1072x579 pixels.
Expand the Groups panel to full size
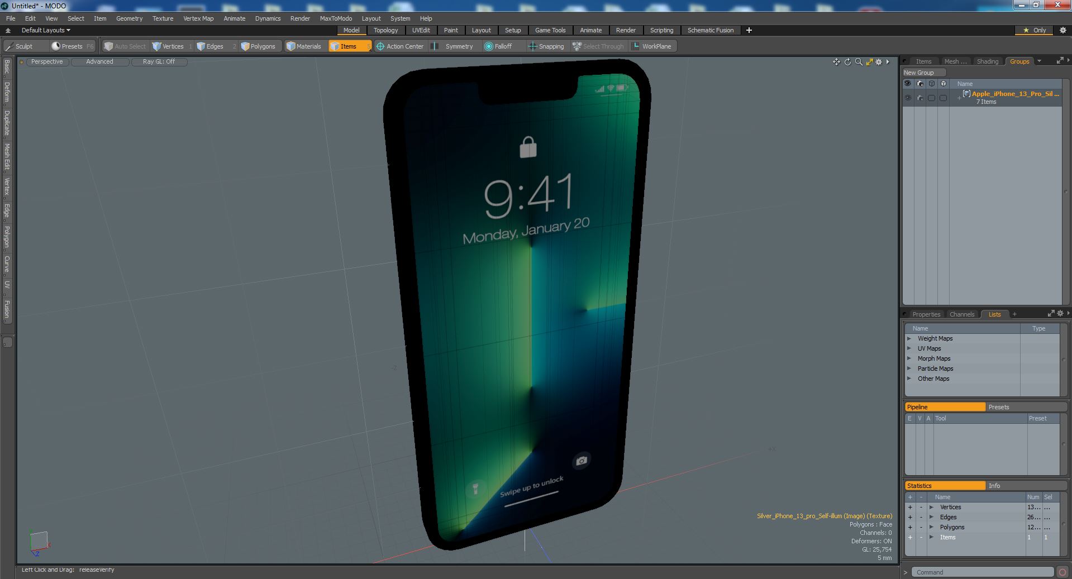pyautogui.click(x=1060, y=61)
